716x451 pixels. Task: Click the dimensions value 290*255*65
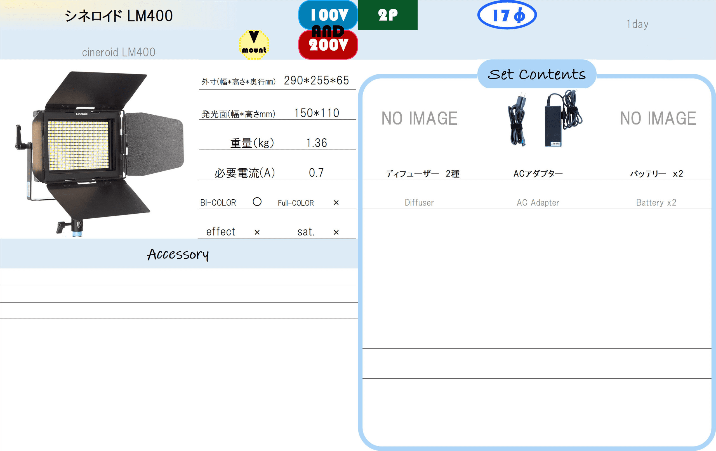click(316, 80)
